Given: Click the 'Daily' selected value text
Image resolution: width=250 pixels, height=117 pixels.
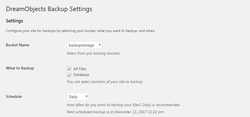Looking at the screenshot, I should click(73, 97).
